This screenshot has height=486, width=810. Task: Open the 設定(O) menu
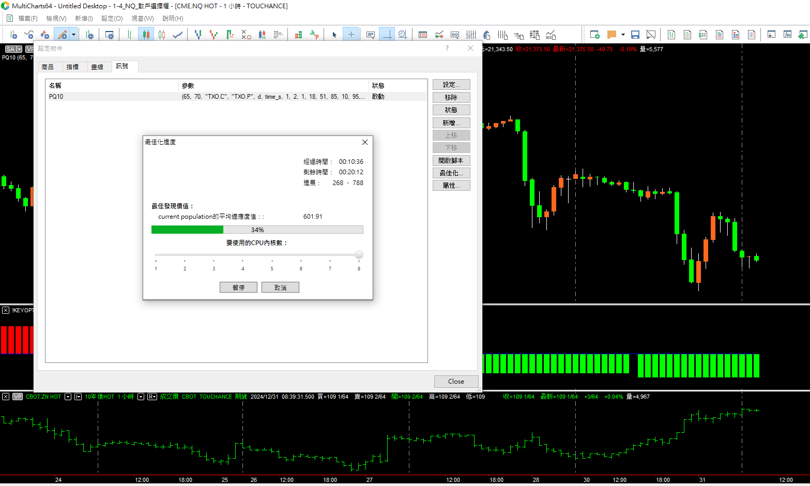pyautogui.click(x=112, y=19)
